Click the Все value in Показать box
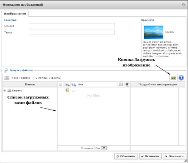188x163 pixels. point(98,148)
